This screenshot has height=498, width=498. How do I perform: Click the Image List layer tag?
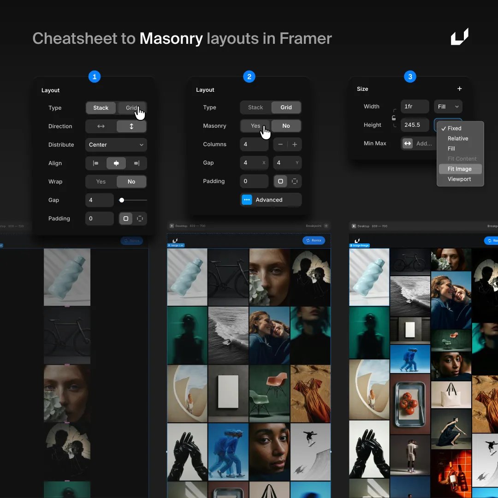[x=176, y=245]
